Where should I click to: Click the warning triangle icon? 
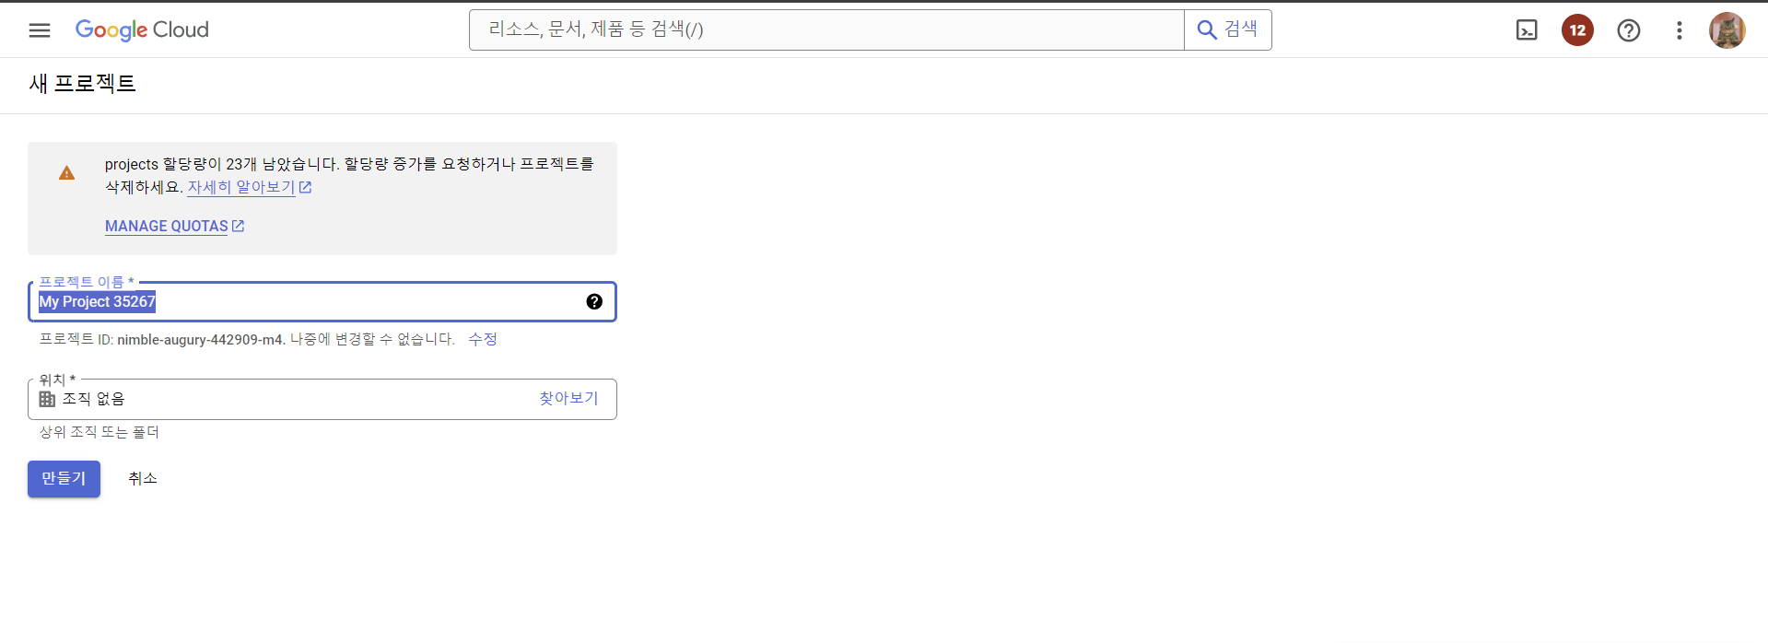pyautogui.click(x=66, y=173)
